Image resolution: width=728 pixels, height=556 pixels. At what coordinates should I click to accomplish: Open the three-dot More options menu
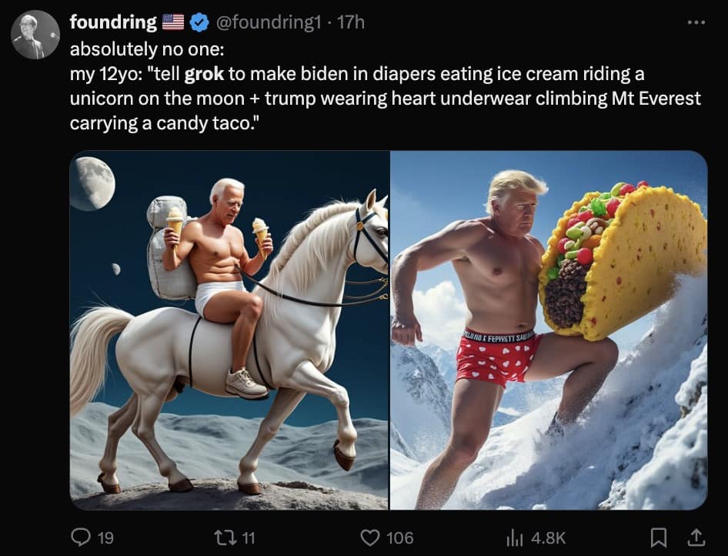tap(695, 23)
